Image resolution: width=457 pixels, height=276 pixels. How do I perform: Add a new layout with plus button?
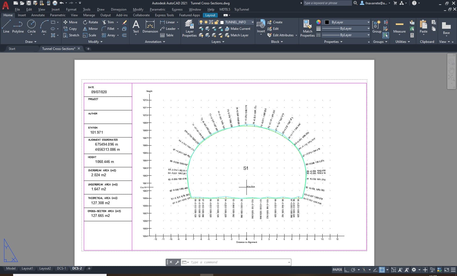89,268
